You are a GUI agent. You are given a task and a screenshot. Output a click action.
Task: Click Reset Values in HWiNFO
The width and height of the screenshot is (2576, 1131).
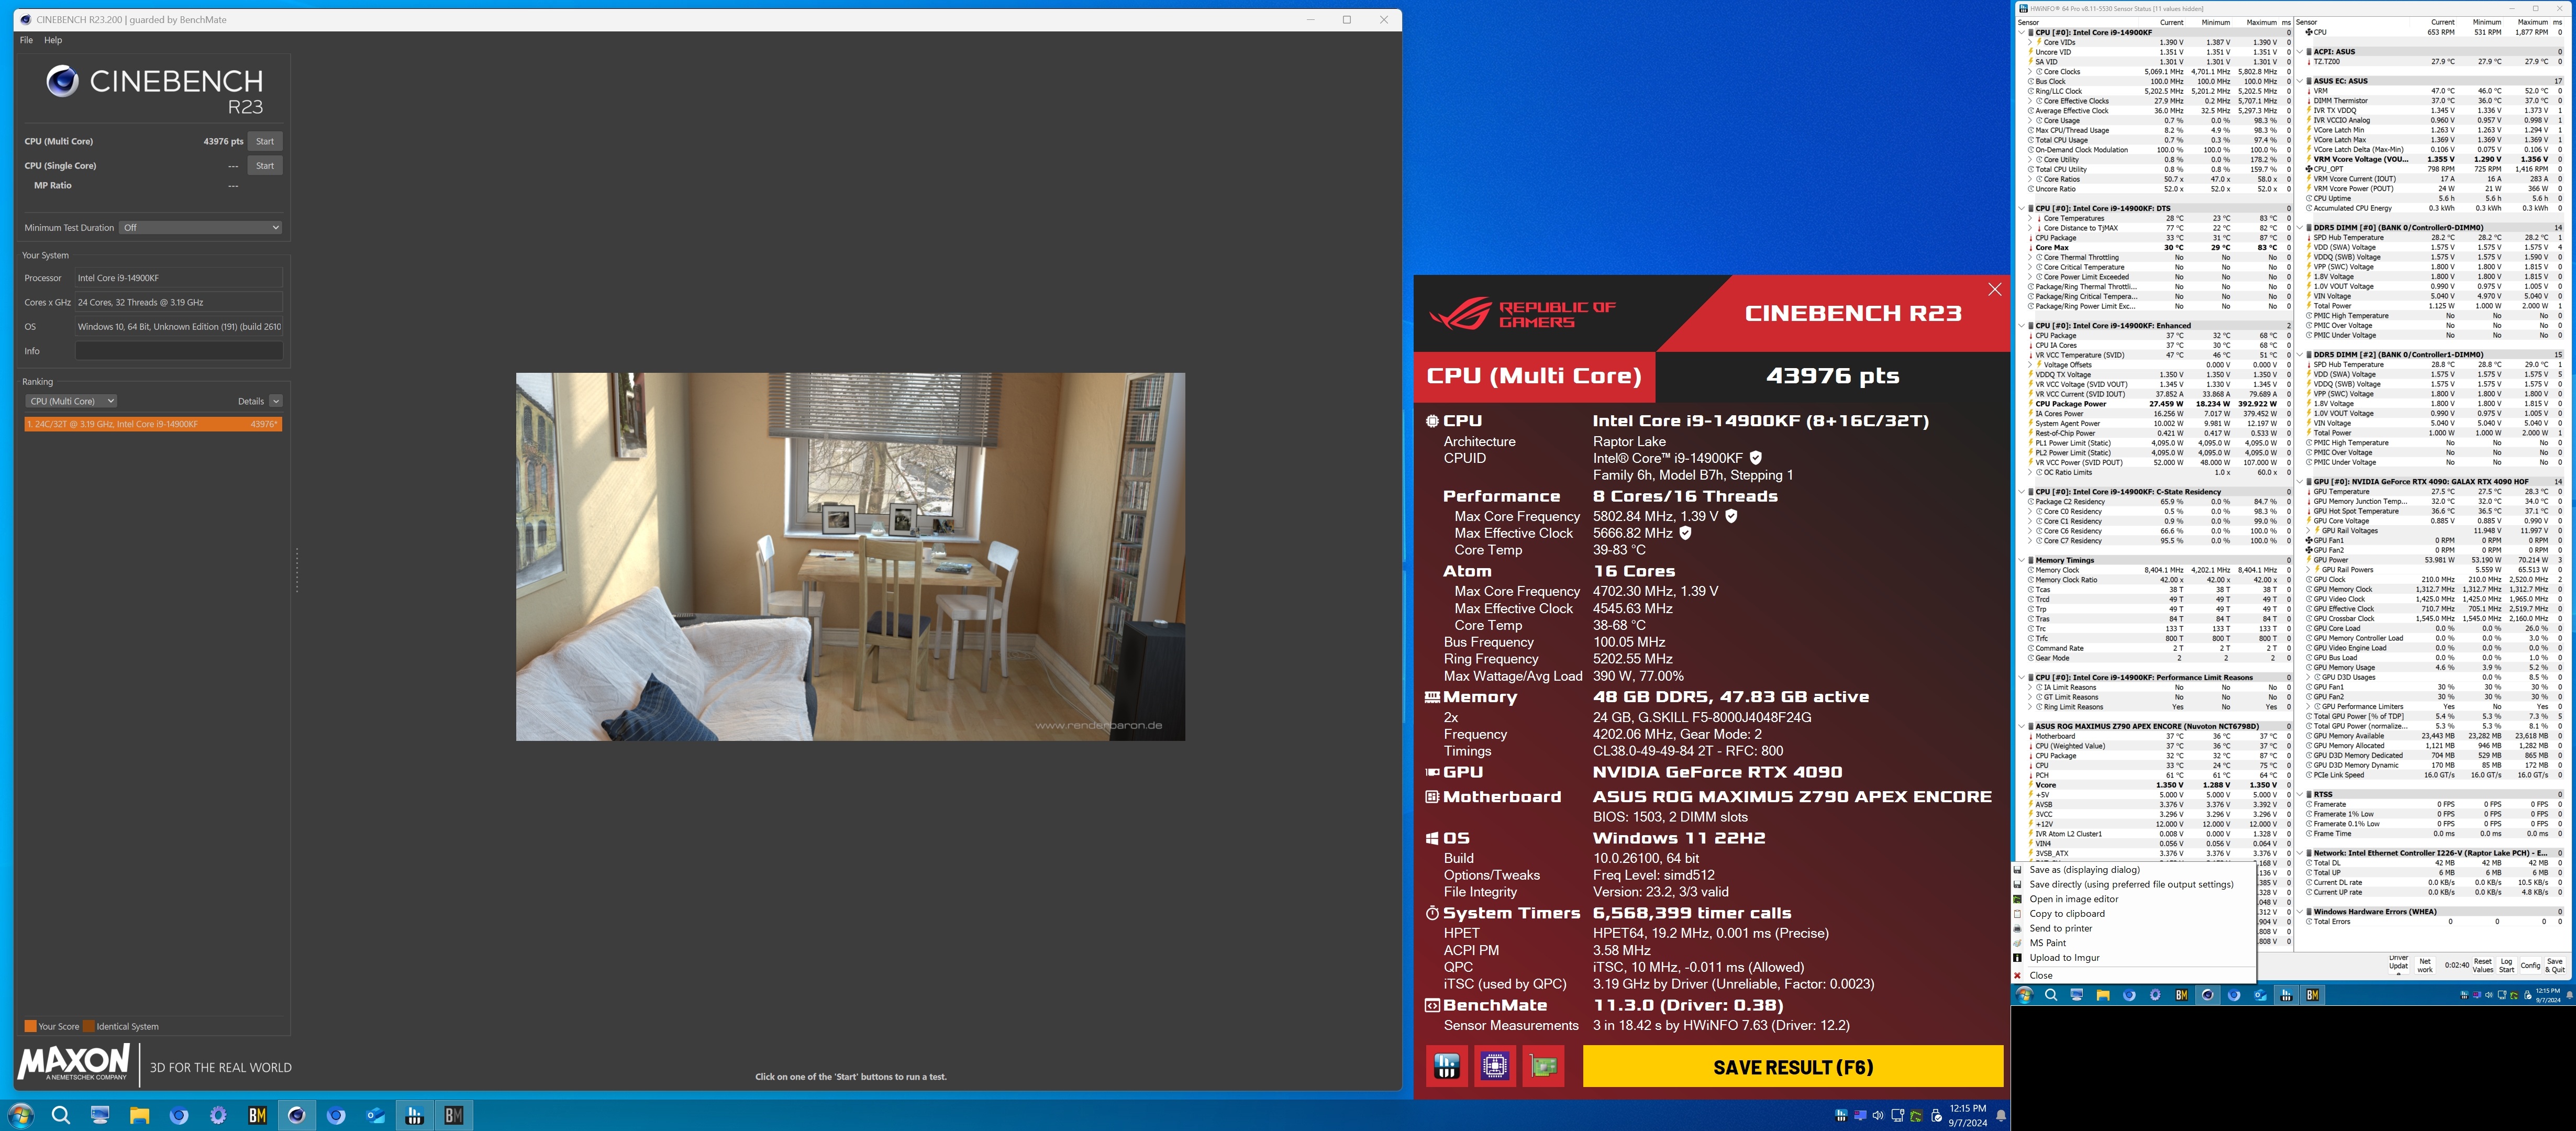2482,965
